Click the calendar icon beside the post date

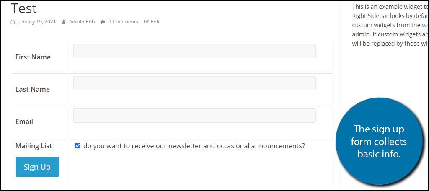(x=13, y=22)
